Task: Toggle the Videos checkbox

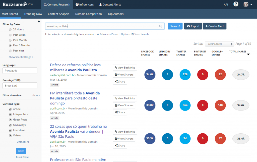Action: pos(10,136)
